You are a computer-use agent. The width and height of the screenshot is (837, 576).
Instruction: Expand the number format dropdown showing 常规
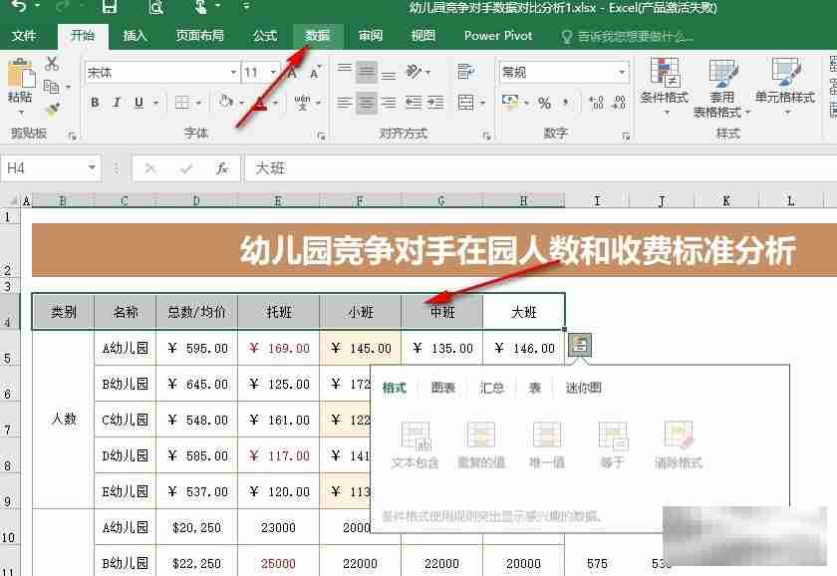click(623, 73)
